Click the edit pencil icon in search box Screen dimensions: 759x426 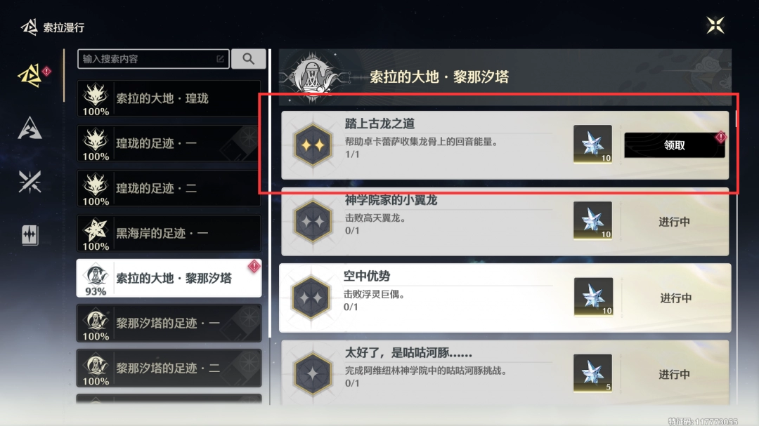(x=220, y=59)
